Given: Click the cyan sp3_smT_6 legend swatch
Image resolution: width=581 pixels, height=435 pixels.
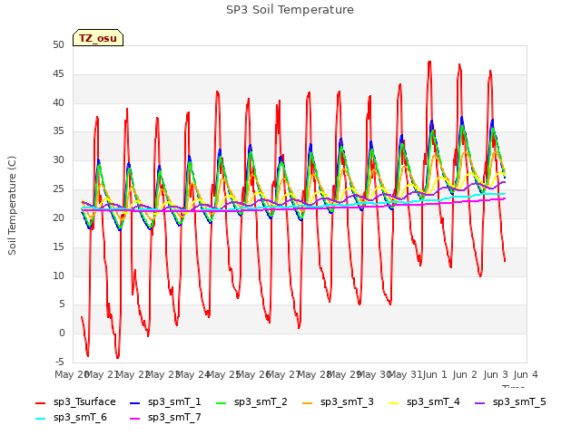Looking at the screenshot, I should pos(40,419).
